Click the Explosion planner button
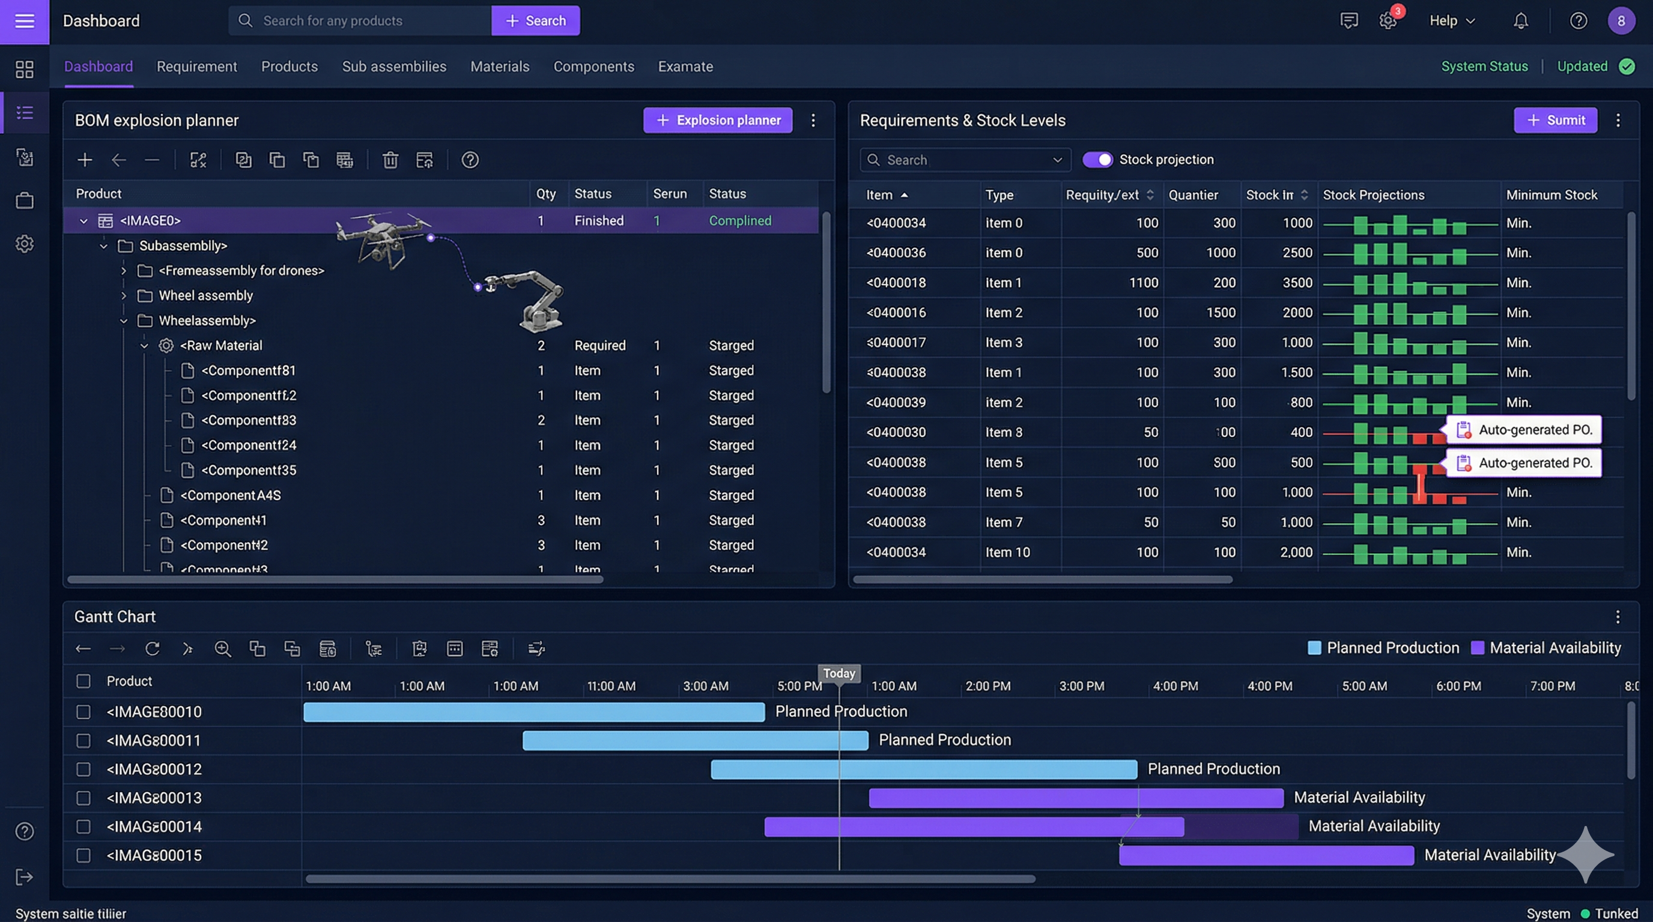Screen dimensions: 1653x922 [x=717, y=121]
